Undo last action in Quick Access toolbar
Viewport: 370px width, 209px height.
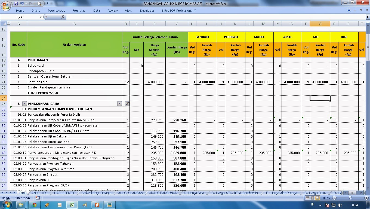[x=22, y=4]
